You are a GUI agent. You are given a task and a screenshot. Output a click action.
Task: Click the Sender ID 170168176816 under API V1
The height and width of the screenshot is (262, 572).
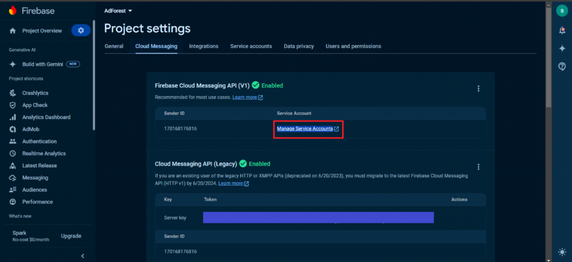tap(180, 129)
